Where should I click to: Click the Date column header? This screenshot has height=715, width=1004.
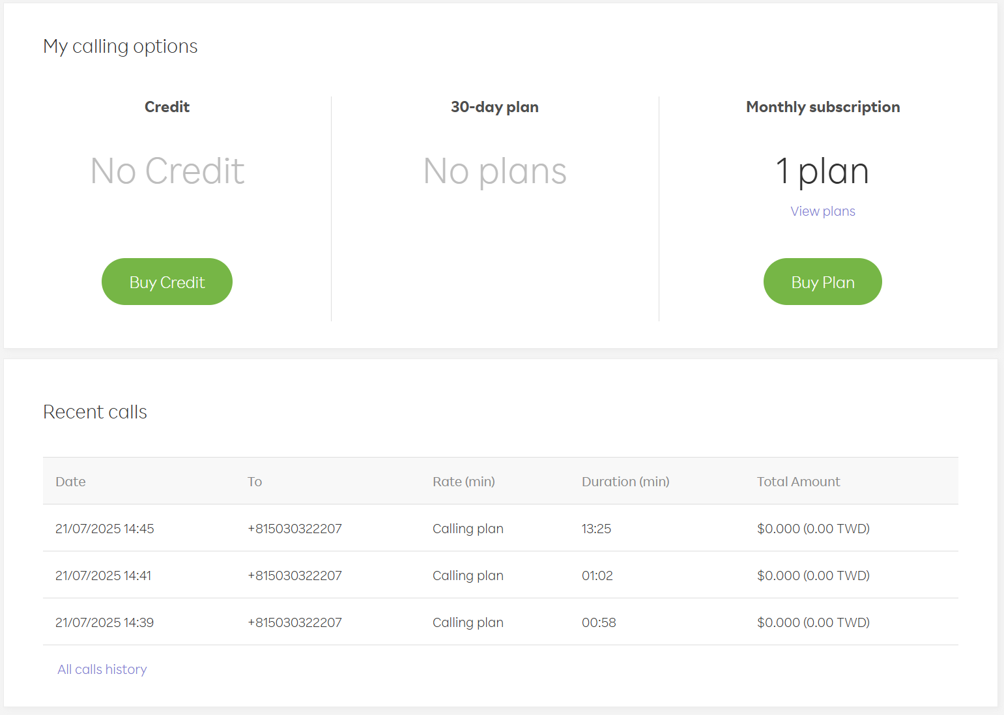(x=70, y=482)
